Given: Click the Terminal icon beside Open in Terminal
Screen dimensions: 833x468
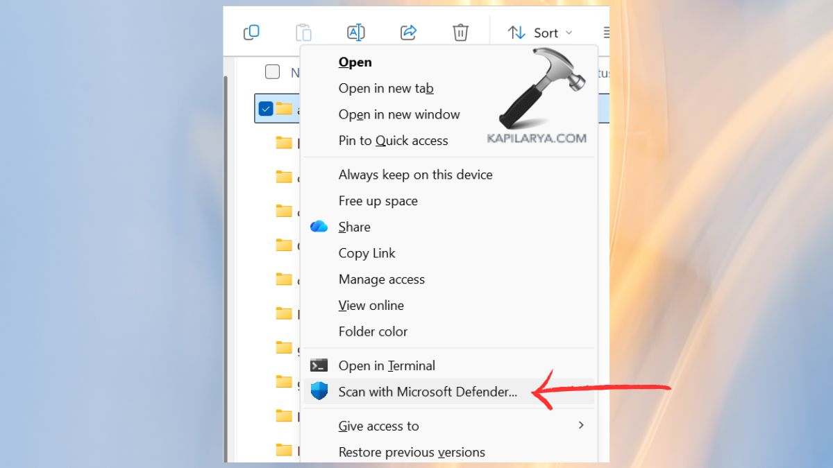Looking at the screenshot, I should coord(319,365).
